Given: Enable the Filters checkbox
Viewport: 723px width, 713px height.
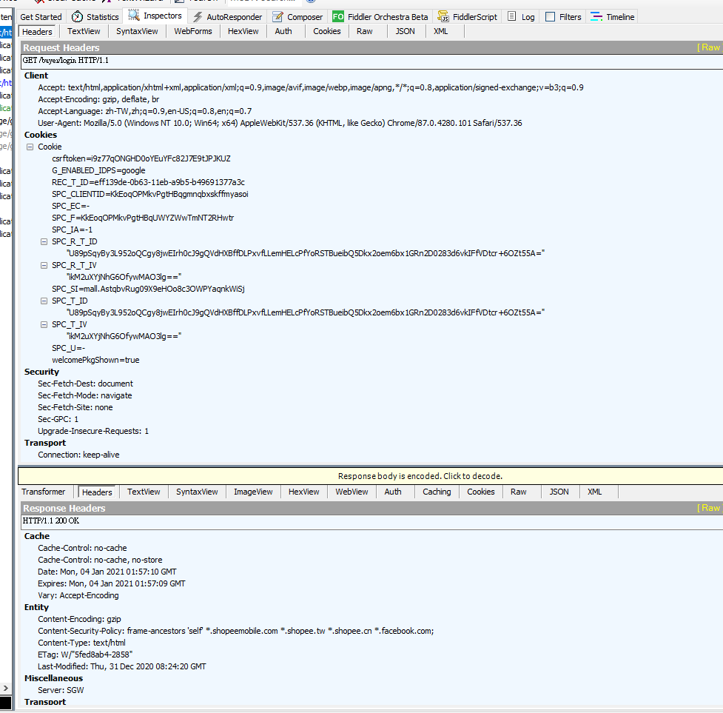Looking at the screenshot, I should point(550,17).
